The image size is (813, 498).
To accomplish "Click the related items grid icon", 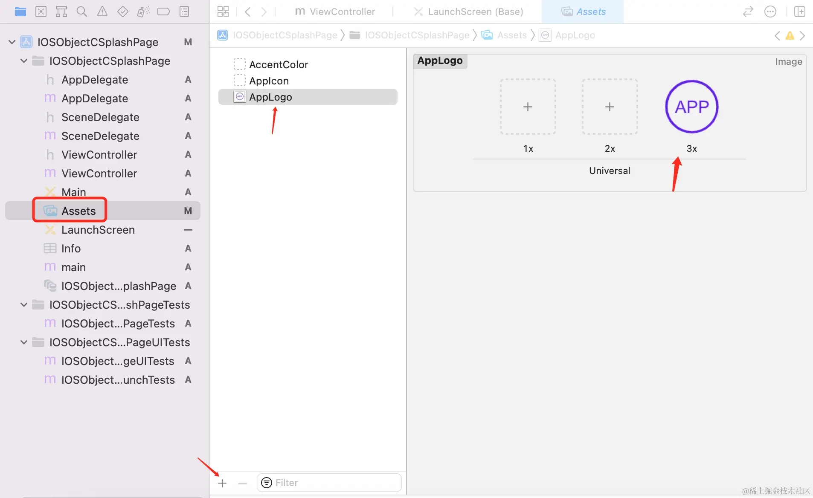I will (x=223, y=12).
